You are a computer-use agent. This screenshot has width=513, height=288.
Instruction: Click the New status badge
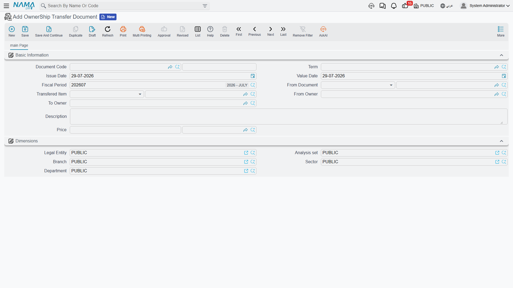coord(108,17)
